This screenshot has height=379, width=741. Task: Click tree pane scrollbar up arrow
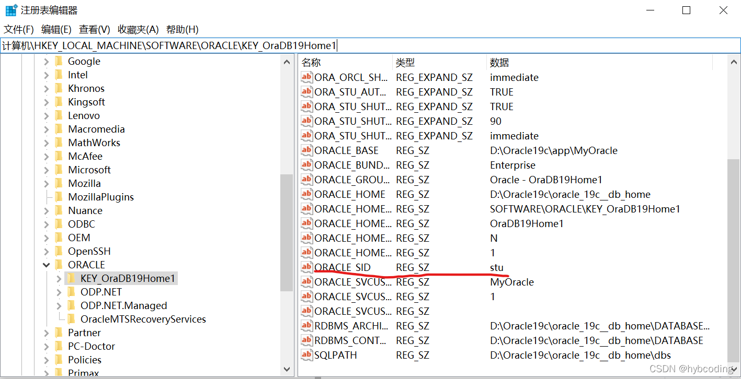pyautogui.click(x=287, y=62)
